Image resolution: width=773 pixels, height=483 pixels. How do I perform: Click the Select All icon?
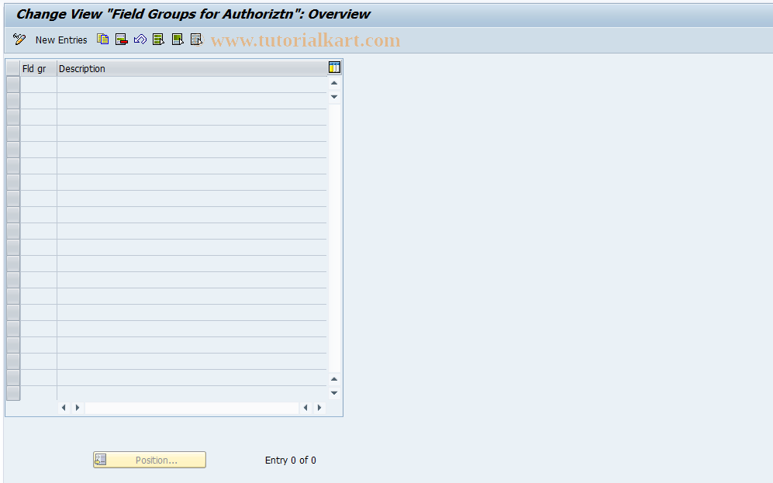158,40
